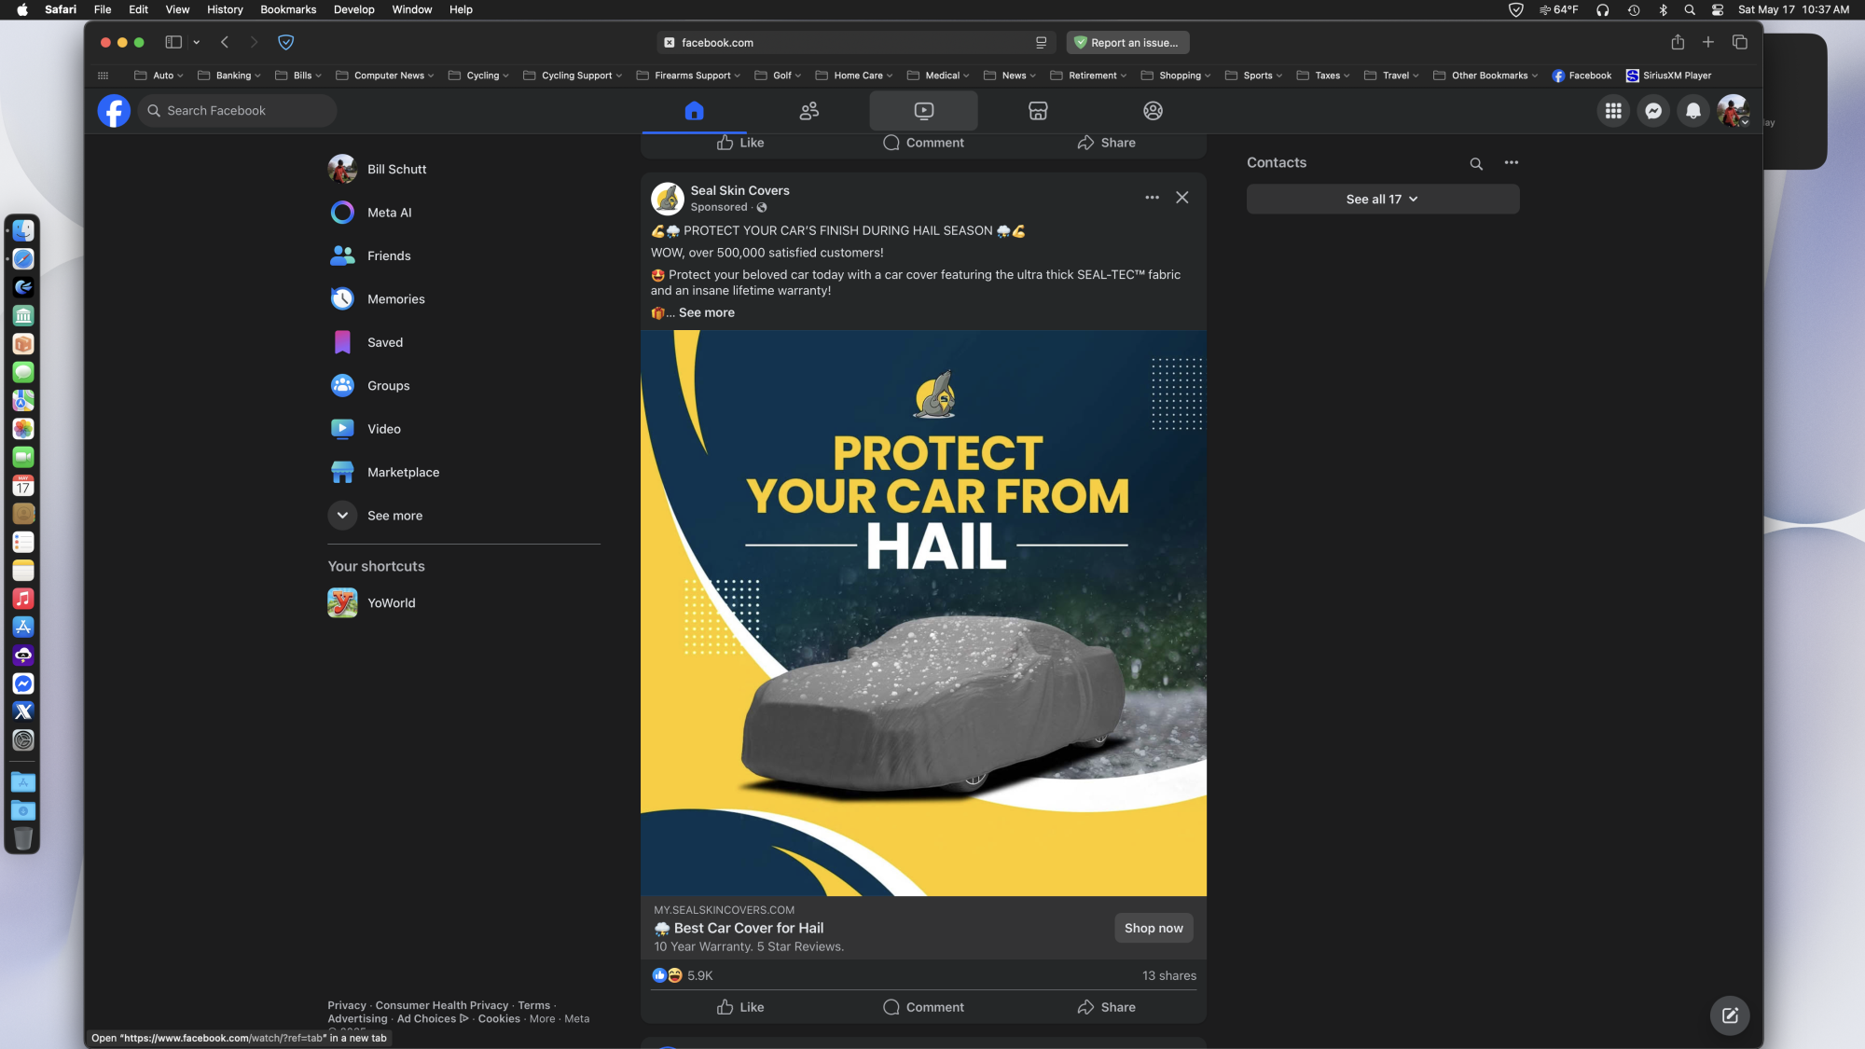Open Marketplace from the top navigation
This screenshot has width=1865, height=1049.
coord(1038,110)
